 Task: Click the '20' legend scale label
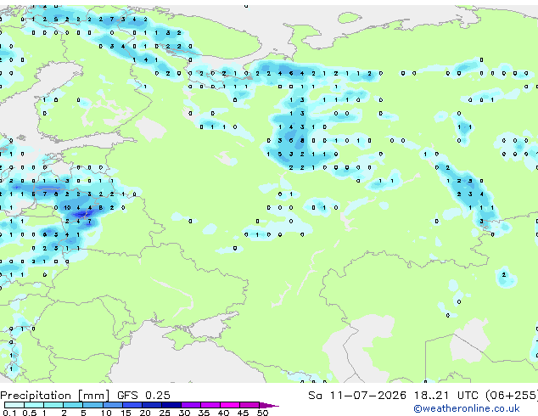tap(145, 413)
